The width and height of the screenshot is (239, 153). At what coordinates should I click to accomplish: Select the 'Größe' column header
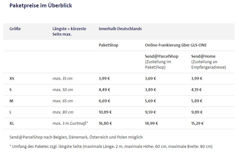[15, 29]
